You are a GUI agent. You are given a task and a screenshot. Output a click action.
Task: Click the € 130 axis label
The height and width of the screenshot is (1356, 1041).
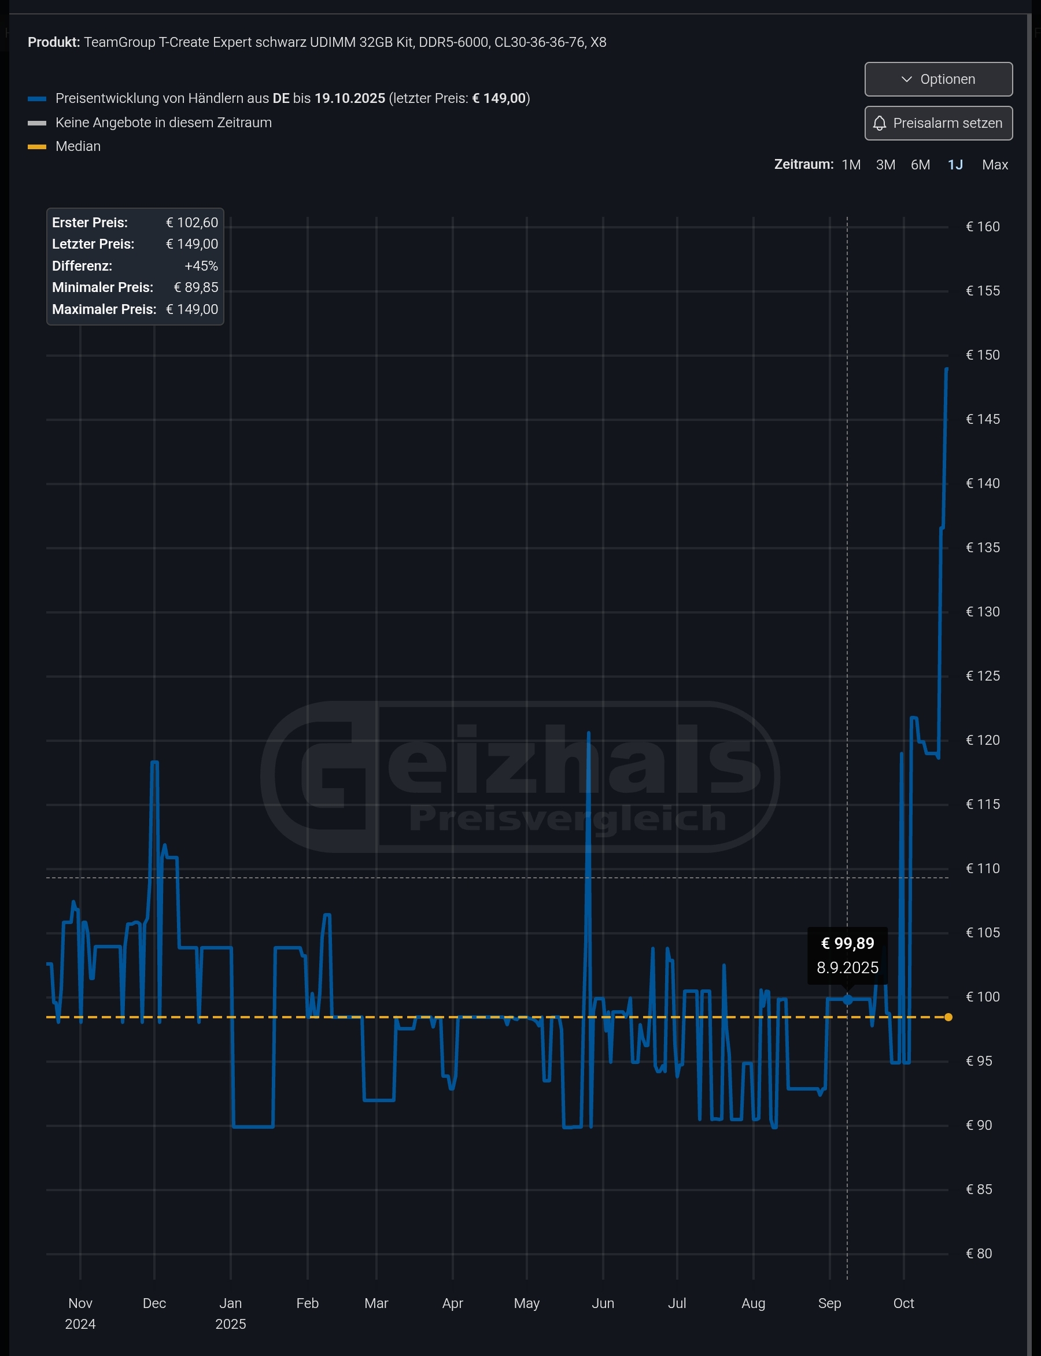tap(983, 612)
